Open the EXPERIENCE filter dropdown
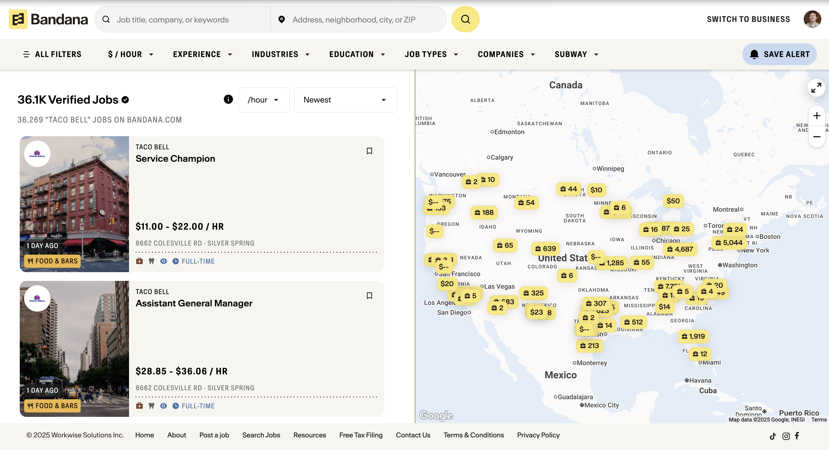The width and height of the screenshot is (829, 450). 202,54
